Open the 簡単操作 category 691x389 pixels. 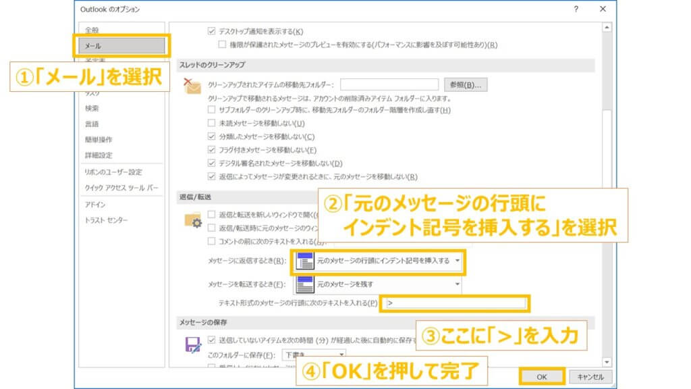pos(99,140)
